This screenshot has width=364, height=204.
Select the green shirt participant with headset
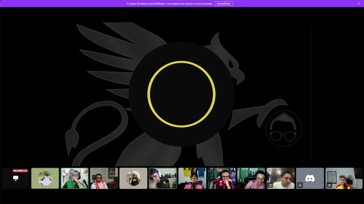click(75, 178)
